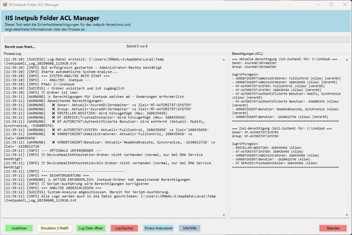Run a Simulation (WhatIf) dry run
Image resolution: width=352 pixels, height=235 pixels.
coord(55,228)
